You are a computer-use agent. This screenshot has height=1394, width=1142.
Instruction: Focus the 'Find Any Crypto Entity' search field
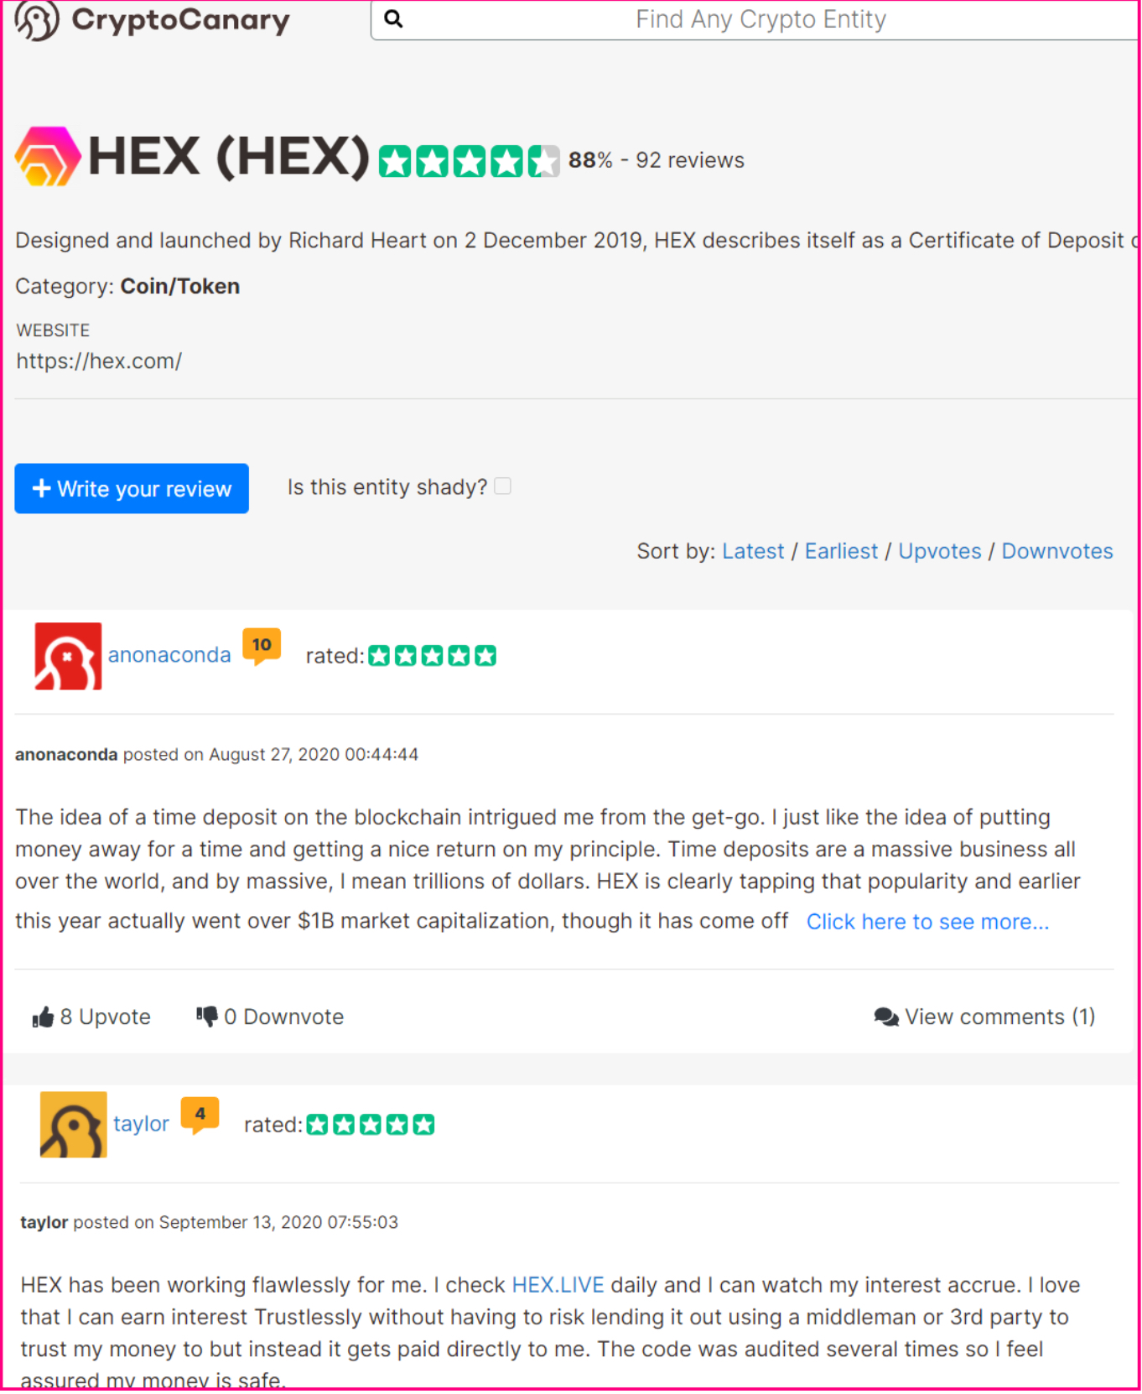755,19
